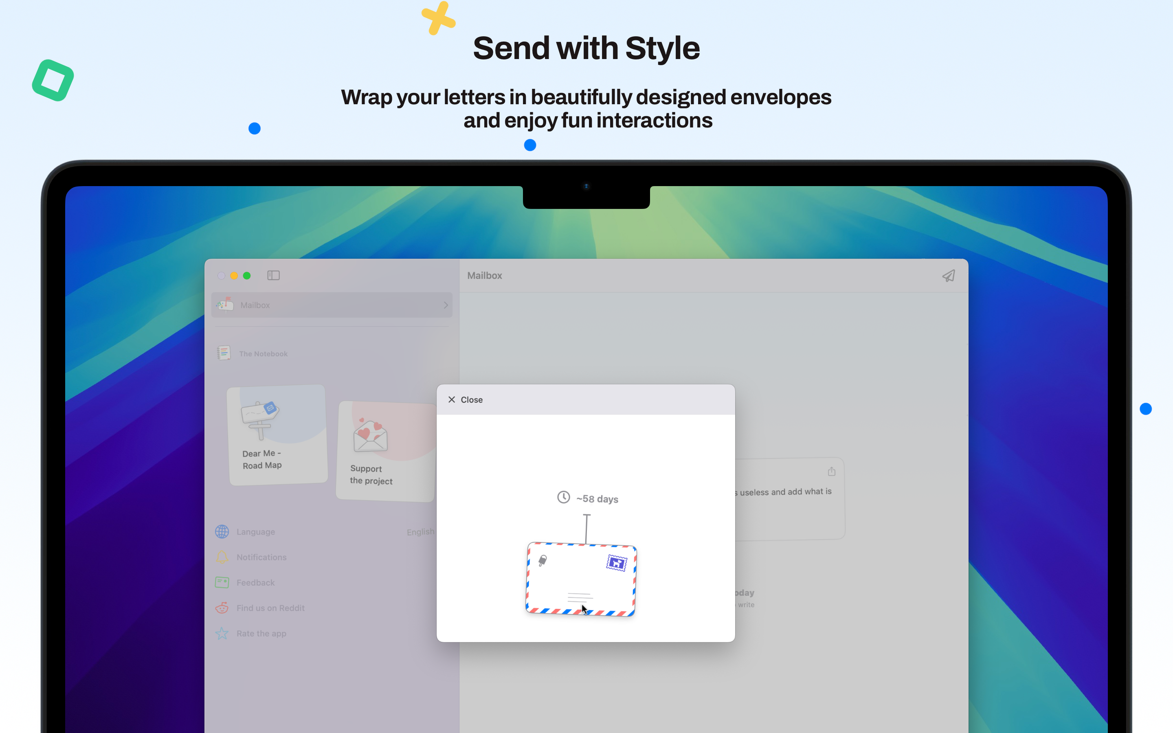
Task: Click the Reddit icon
Action: (222, 608)
